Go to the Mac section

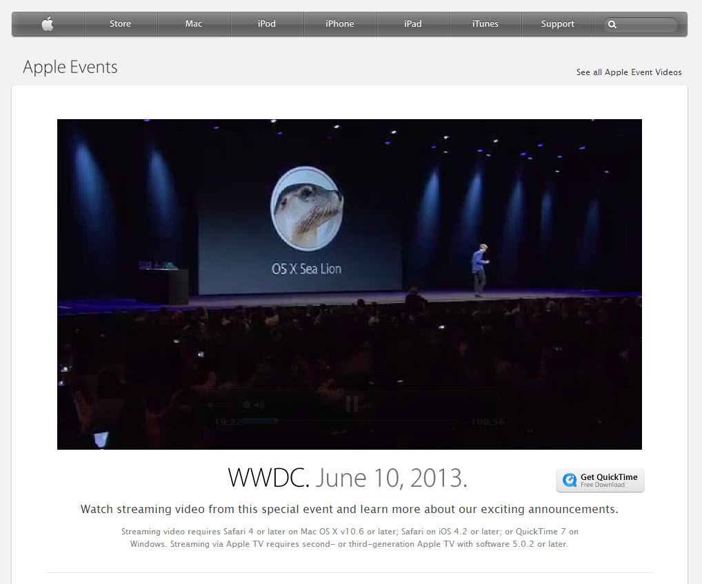pyautogui.click(x=193, y=23)
